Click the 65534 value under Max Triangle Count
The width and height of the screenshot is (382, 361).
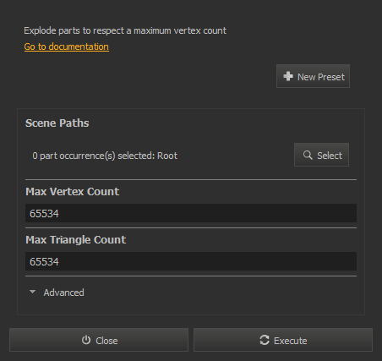click(x=44, y=261)
